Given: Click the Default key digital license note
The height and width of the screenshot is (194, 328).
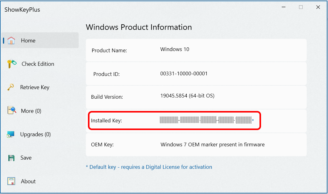Looking at the screenshot, I should [149, 167].
